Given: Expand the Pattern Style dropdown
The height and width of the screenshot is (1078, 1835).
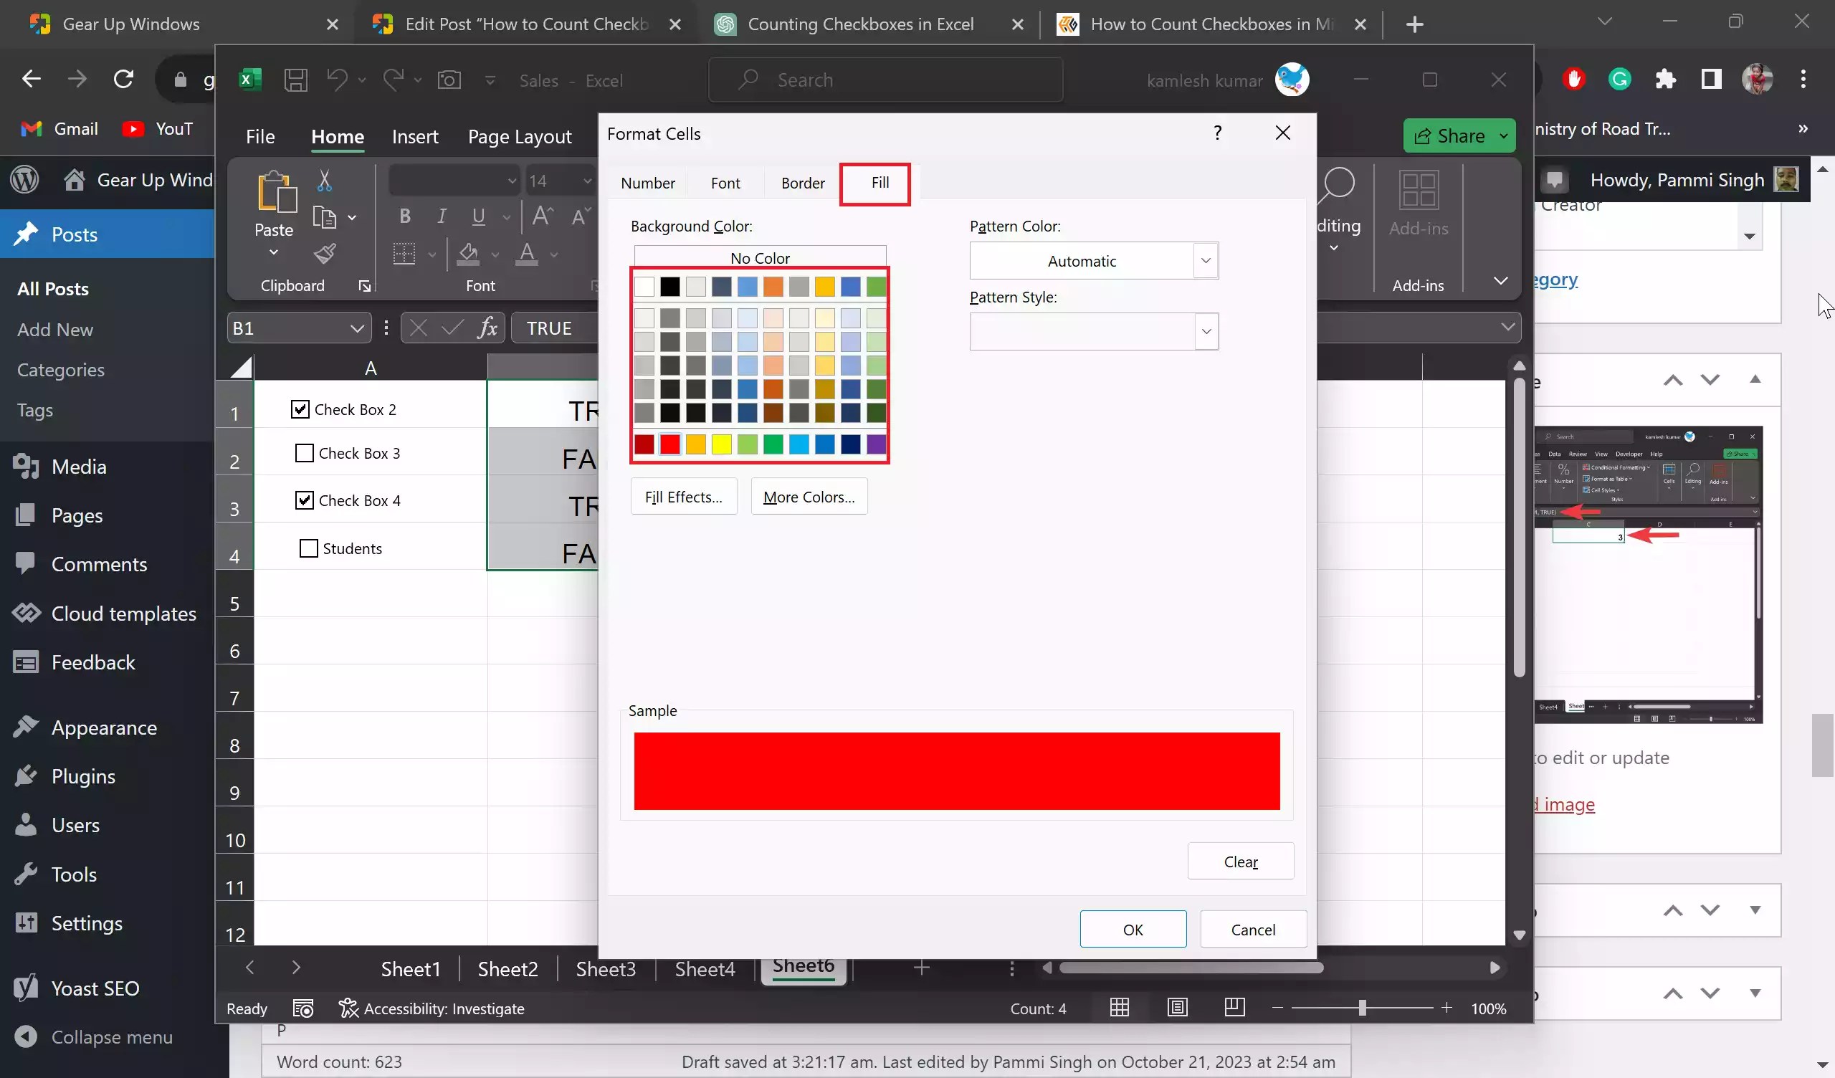Looking at the screenshot, I should [1206, 331].
